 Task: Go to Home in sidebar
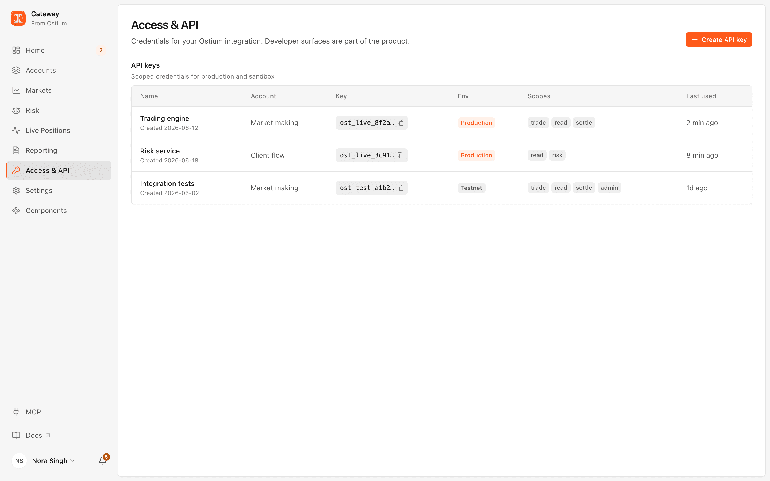59,50
